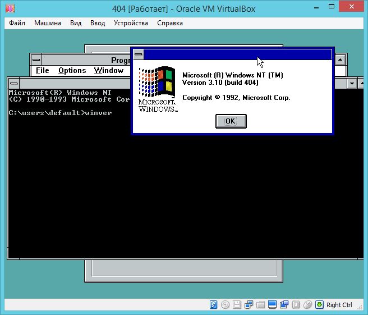The width and height of the screenshot is (368, 315).
Task: Click the 'Microsoft (R) Windows NT (TM)' line
Action: (x=233, y=75)
